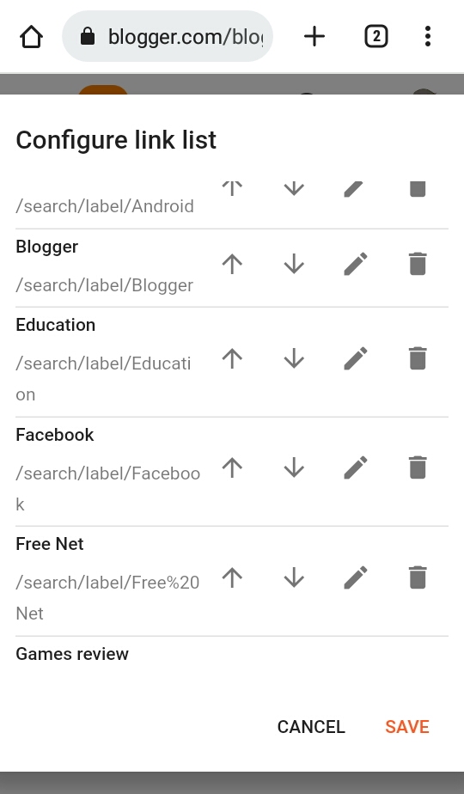Open the tab switcher showing 2 tabs

376,36
